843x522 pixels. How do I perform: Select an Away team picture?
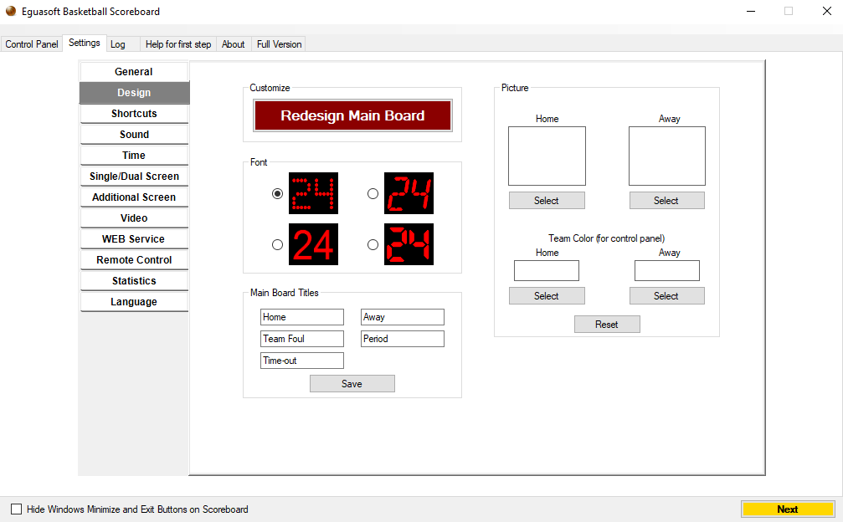click(x=666, y=200)
